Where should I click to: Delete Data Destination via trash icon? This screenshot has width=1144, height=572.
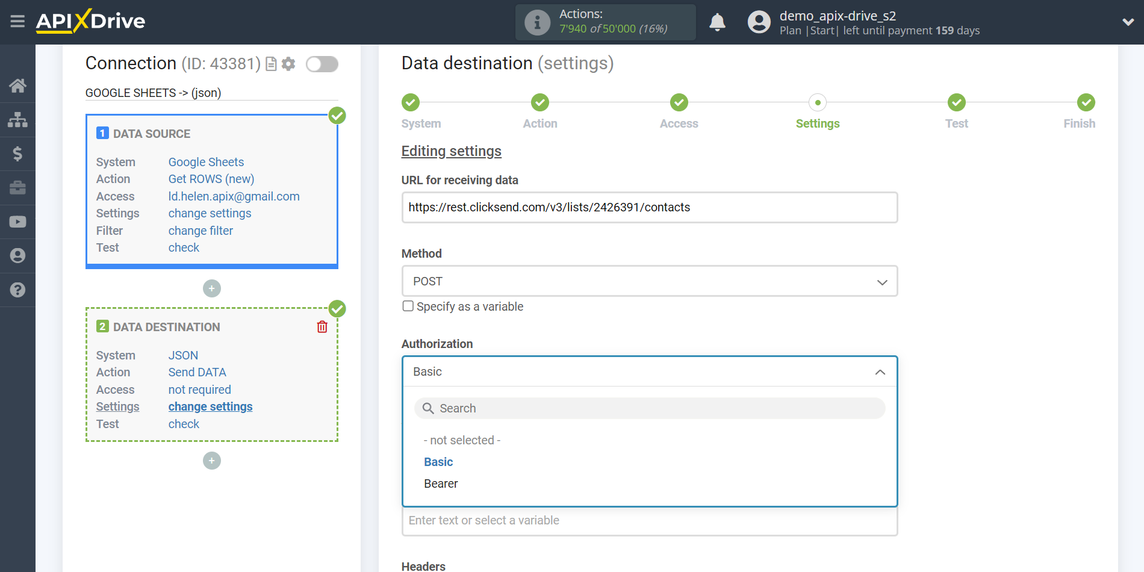(322, 326)
